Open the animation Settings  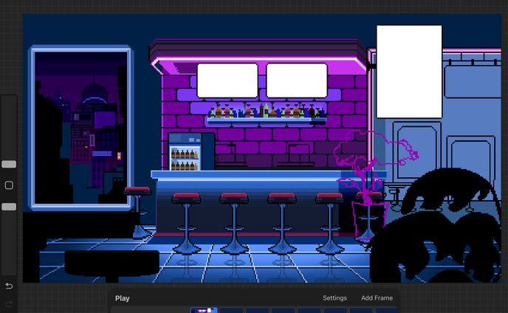tap(334, 298)
